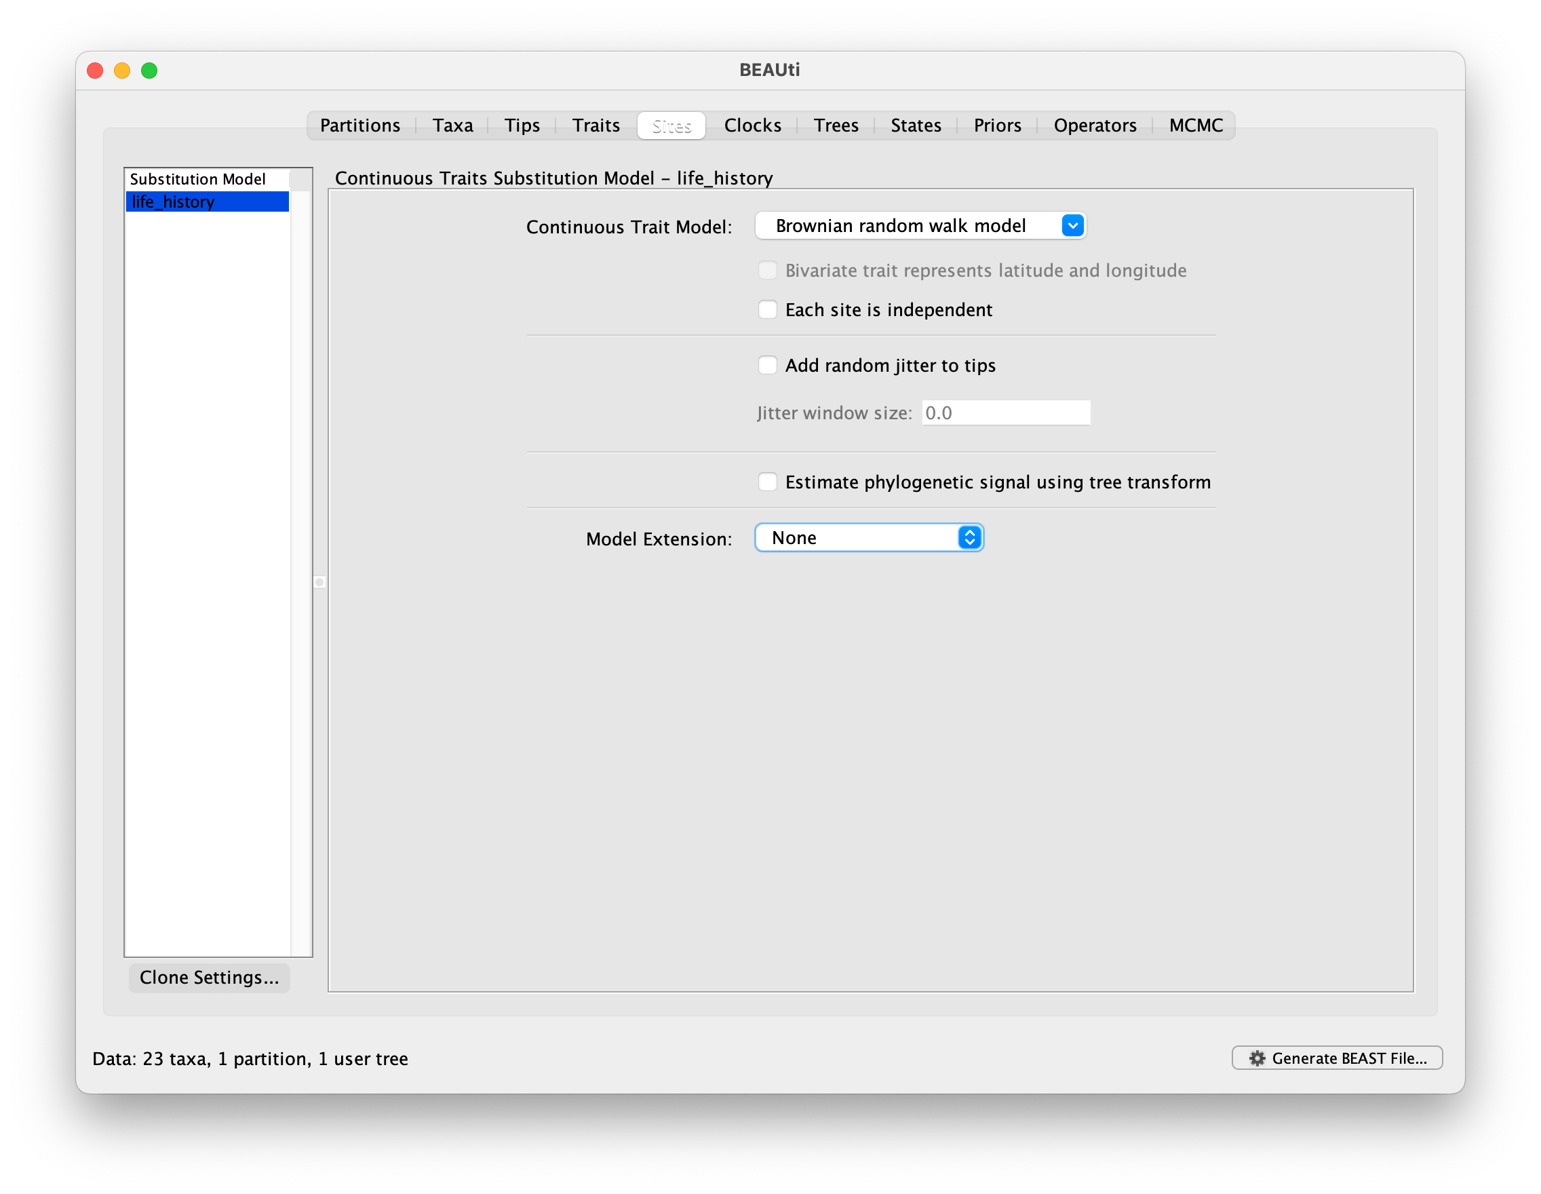The width and height of the screenshot is (1541, 1194).
Task: Click the Brownian model dropdown arrow icon
Action: (x=1072, y=226)
